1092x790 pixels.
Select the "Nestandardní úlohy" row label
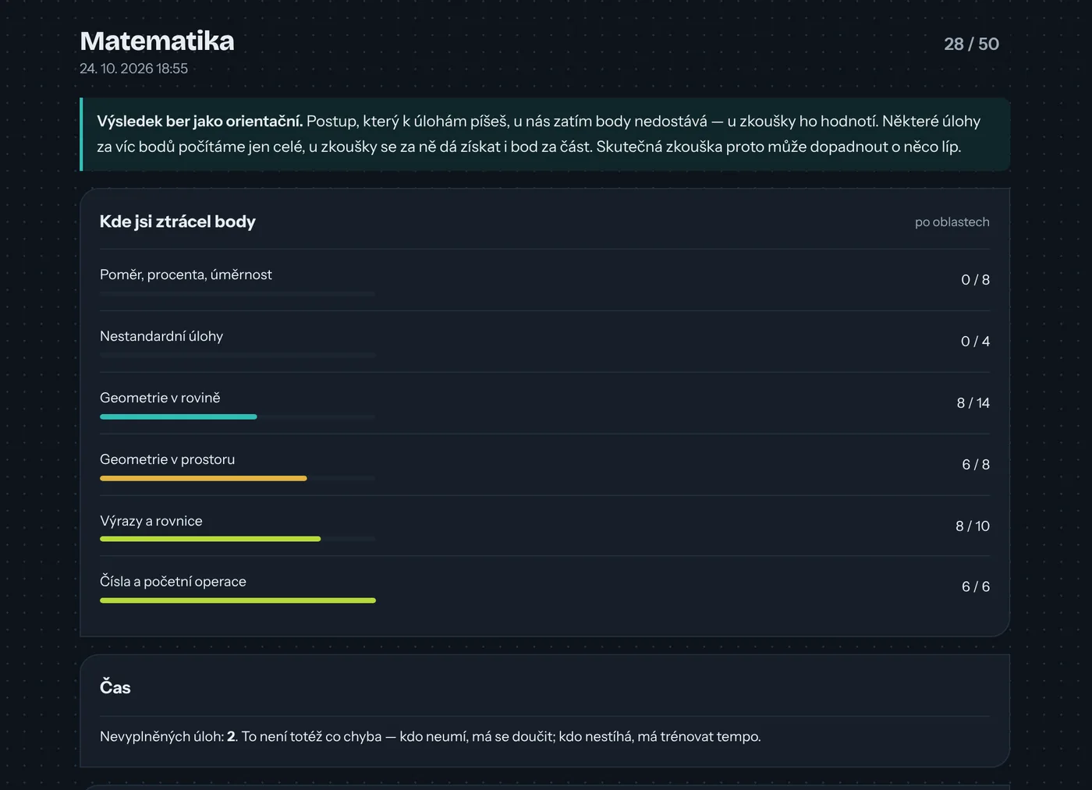click(x=161, y=336)
